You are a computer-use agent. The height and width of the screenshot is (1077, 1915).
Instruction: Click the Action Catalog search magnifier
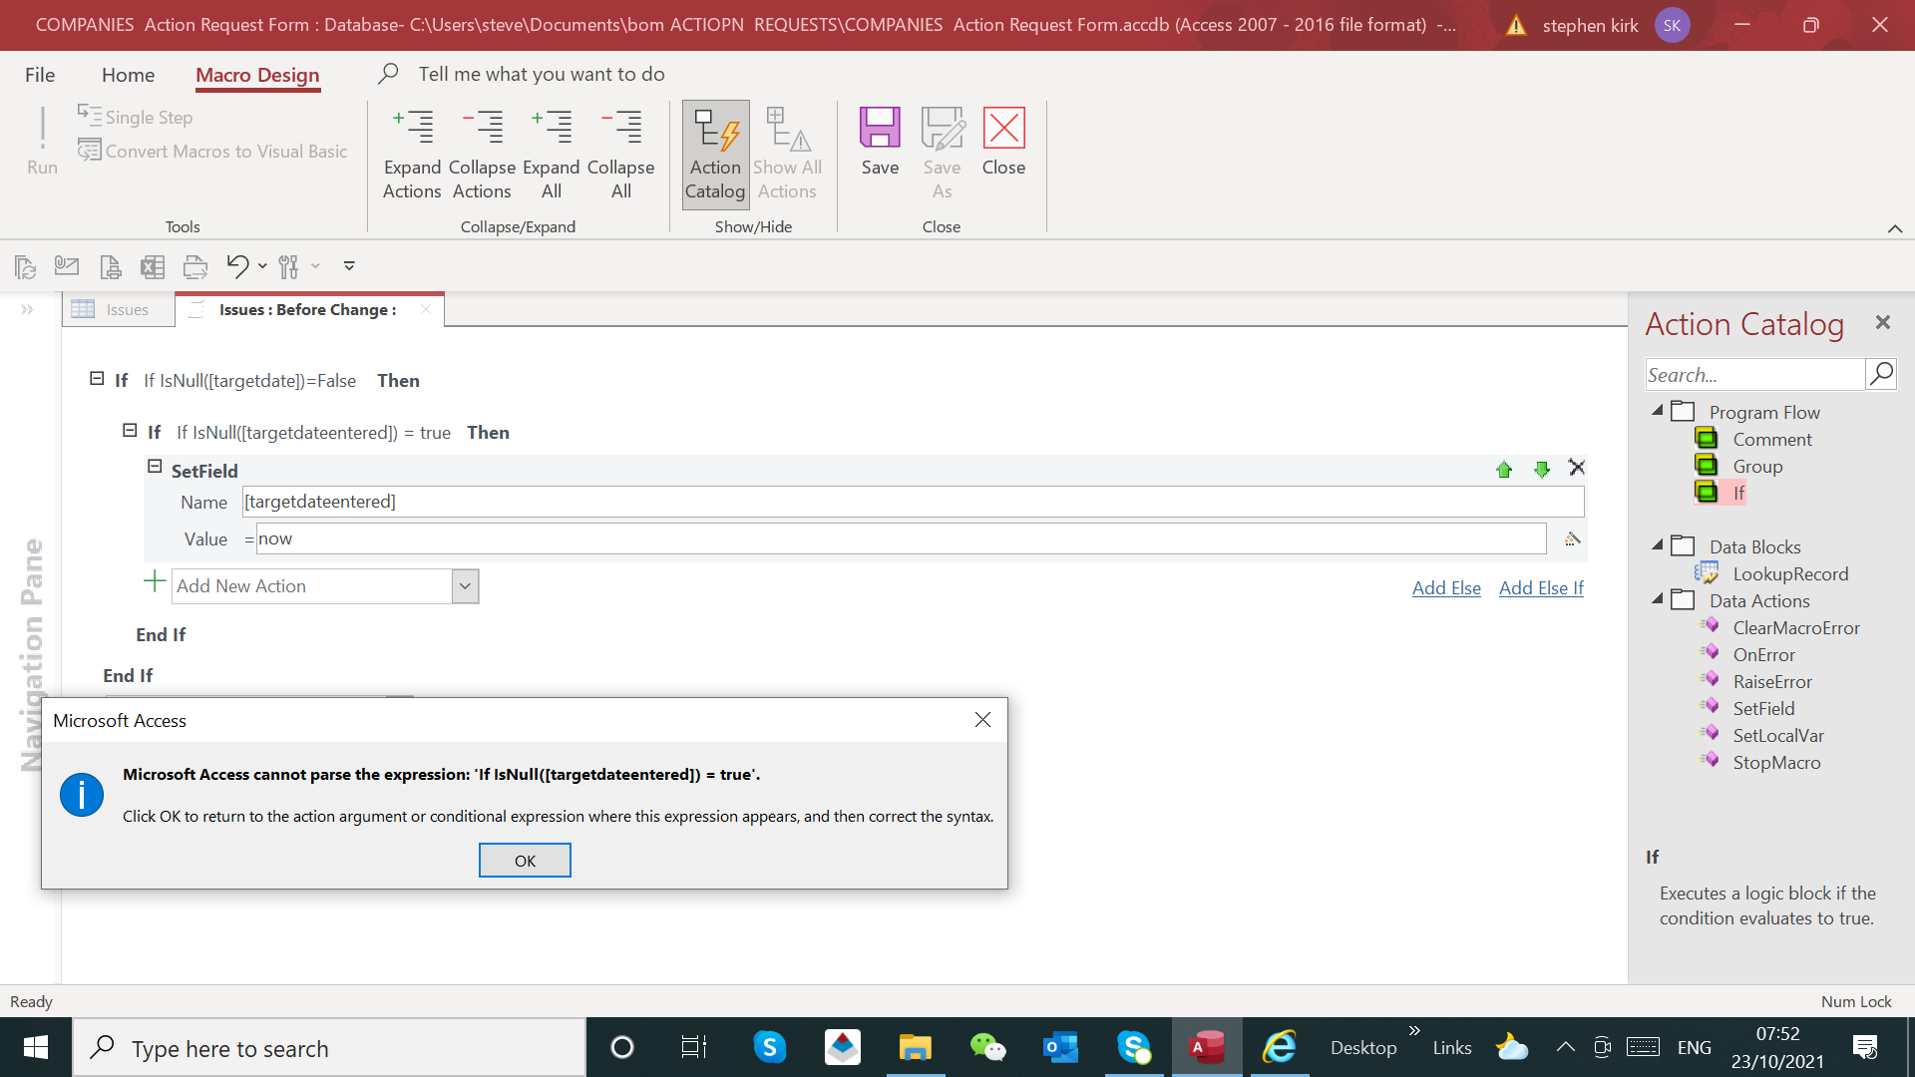click(1881, 374)
